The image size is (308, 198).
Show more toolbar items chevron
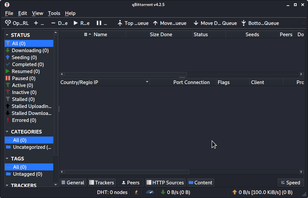303,23
